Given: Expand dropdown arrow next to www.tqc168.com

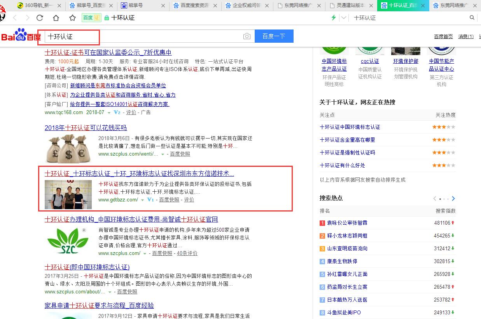Looking at the screenshot, I should point(109,113).
